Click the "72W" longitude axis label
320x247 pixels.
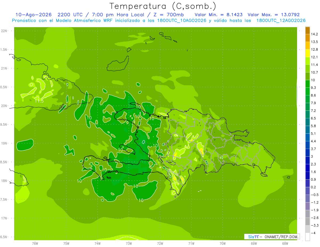pos(160,243)
